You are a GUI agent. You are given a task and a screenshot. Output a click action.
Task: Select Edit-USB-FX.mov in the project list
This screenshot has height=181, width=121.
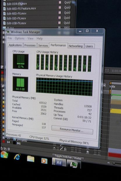(16, 23)
